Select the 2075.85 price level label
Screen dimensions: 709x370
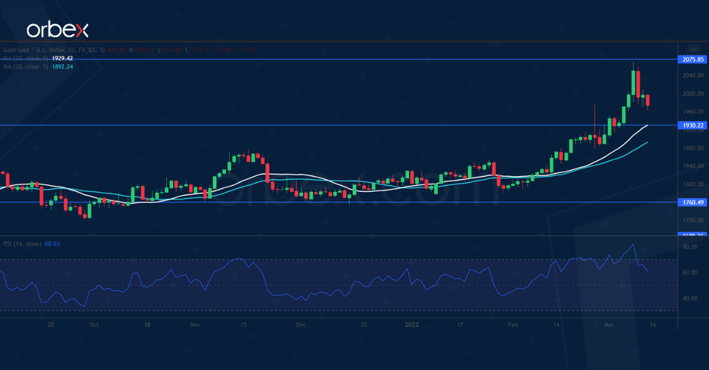coord(692,60)
